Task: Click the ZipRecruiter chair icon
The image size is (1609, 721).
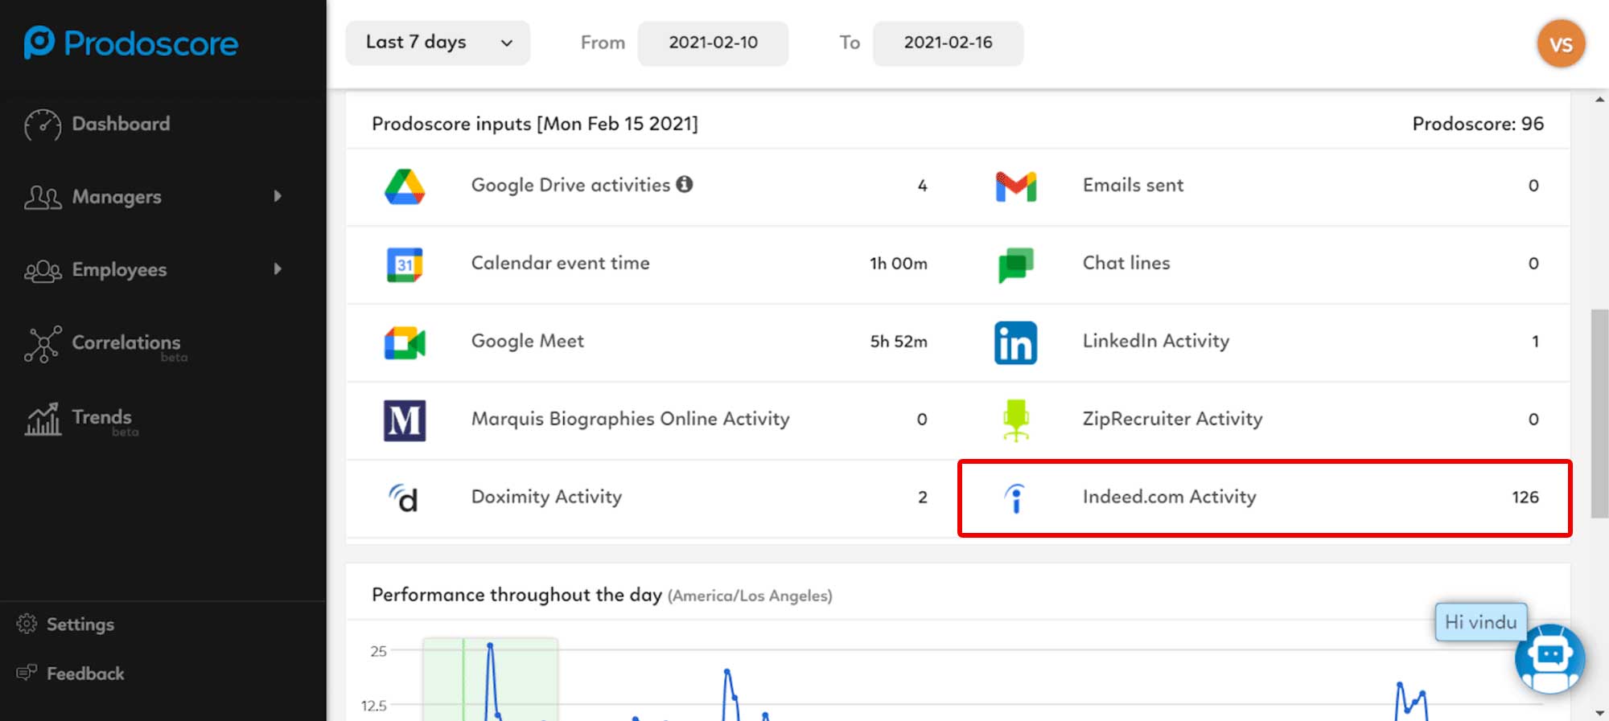Action: pyautogui.click(x=1016, y=420)
